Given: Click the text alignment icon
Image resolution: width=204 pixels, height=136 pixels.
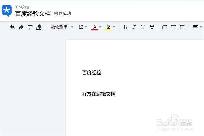Looking at the screenshot, I should [x=196, y=27].
